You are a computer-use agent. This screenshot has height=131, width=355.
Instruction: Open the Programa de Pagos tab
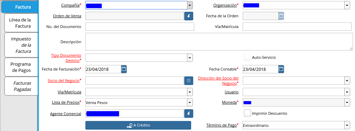pyautogui.click(x=21, y=67)
